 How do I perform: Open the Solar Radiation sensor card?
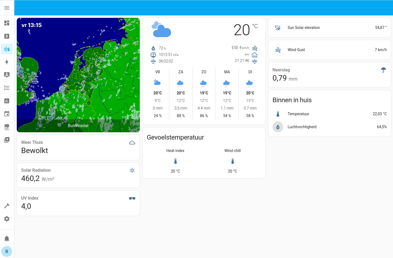tap(78, 175)
